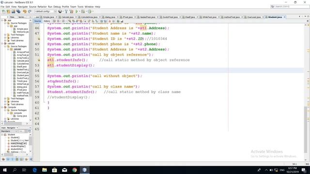Click the Search field in title area
Screen dimensions: 310x174
(x=290, y=6)
